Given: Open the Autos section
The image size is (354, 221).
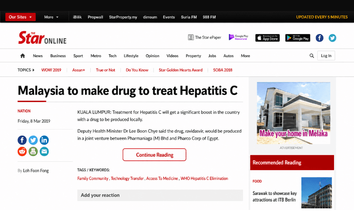Looking at the screenshot, I should coord(228,56).
